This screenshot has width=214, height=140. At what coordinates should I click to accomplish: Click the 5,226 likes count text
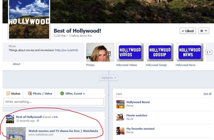coord(60,36)
